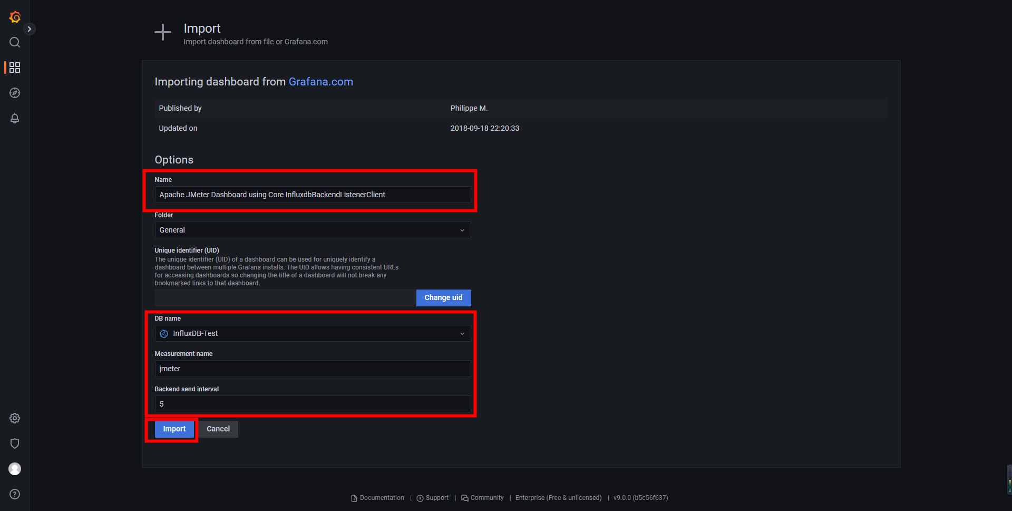Click the publisher name Philippe M.
The image size is (1012, 511).
point(469,108)
